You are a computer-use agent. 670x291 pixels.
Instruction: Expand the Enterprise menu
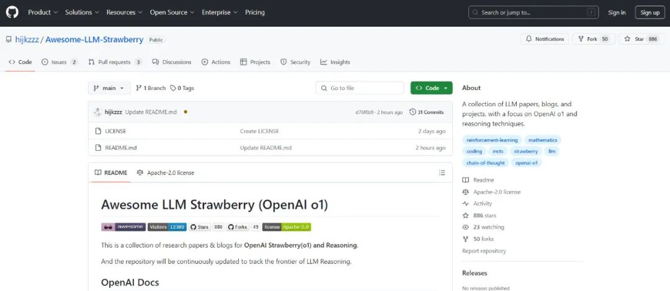(x=220, y=12)
